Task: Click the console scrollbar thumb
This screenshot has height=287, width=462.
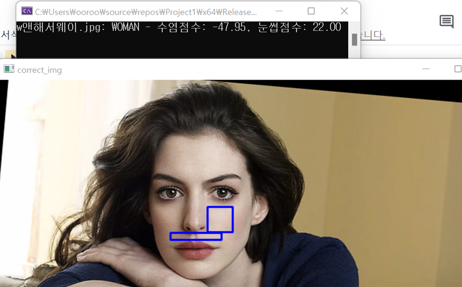Action: [354, 39]
